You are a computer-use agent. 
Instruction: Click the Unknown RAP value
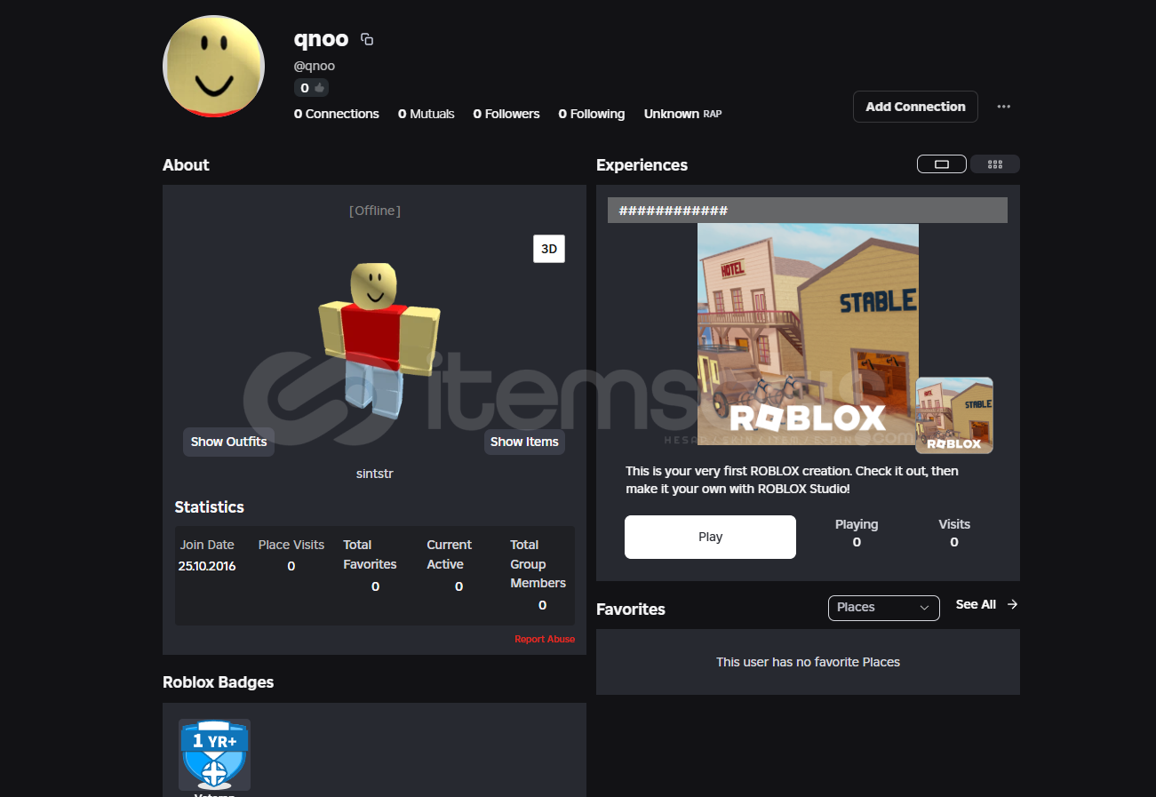(x=682, y=114)
